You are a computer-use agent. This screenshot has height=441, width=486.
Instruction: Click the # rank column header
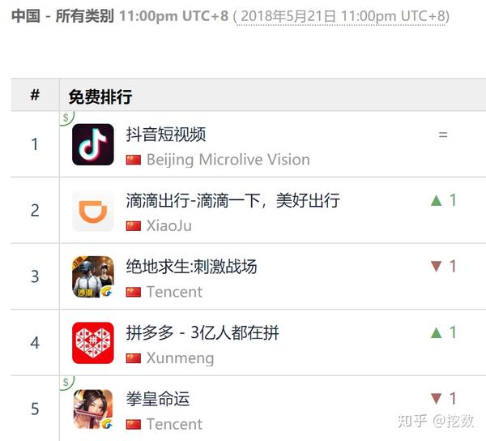[35, 95]
